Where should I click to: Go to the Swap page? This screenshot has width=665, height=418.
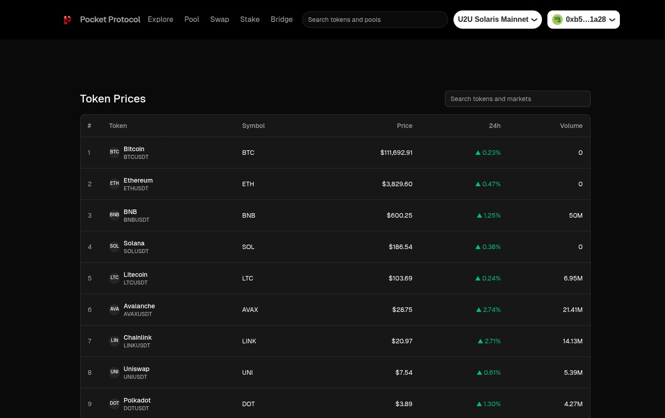[220, 20]
